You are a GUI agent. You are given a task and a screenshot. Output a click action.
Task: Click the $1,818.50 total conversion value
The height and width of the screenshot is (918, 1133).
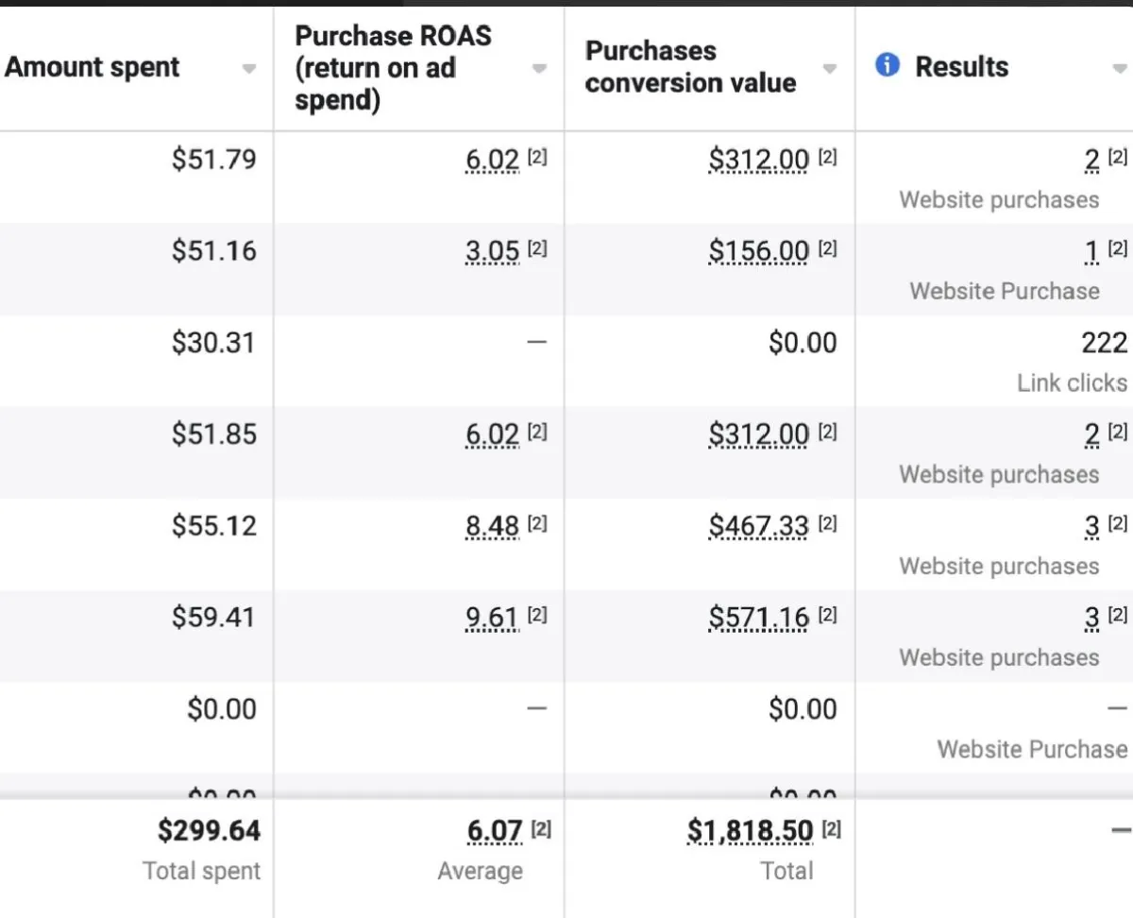(750, 831)
